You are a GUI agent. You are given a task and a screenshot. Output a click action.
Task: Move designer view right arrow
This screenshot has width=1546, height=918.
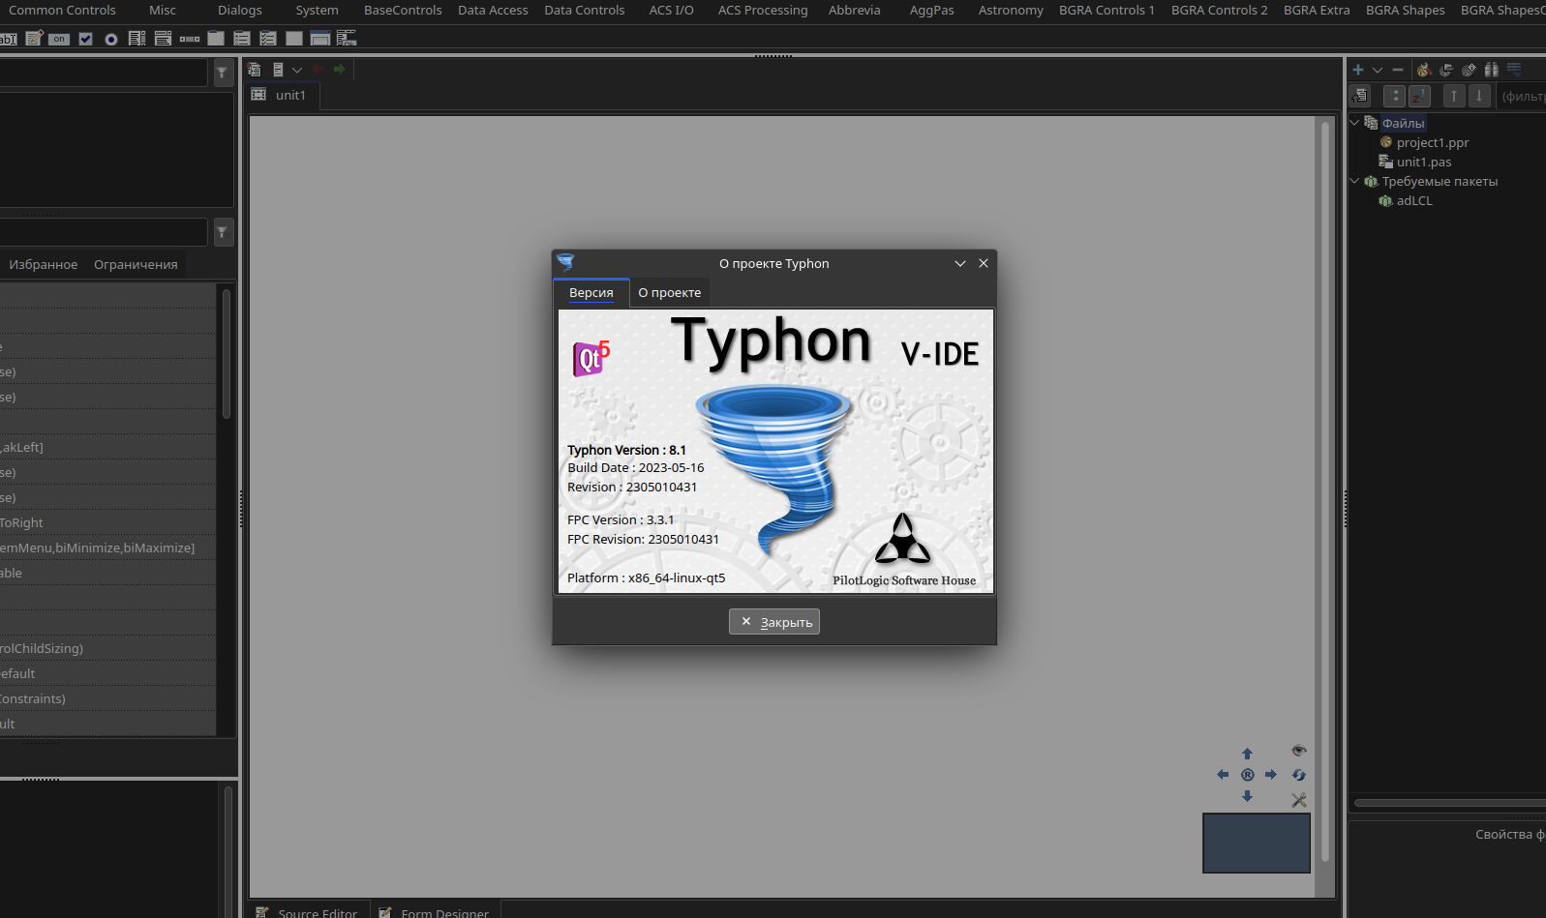point(1271,775)
